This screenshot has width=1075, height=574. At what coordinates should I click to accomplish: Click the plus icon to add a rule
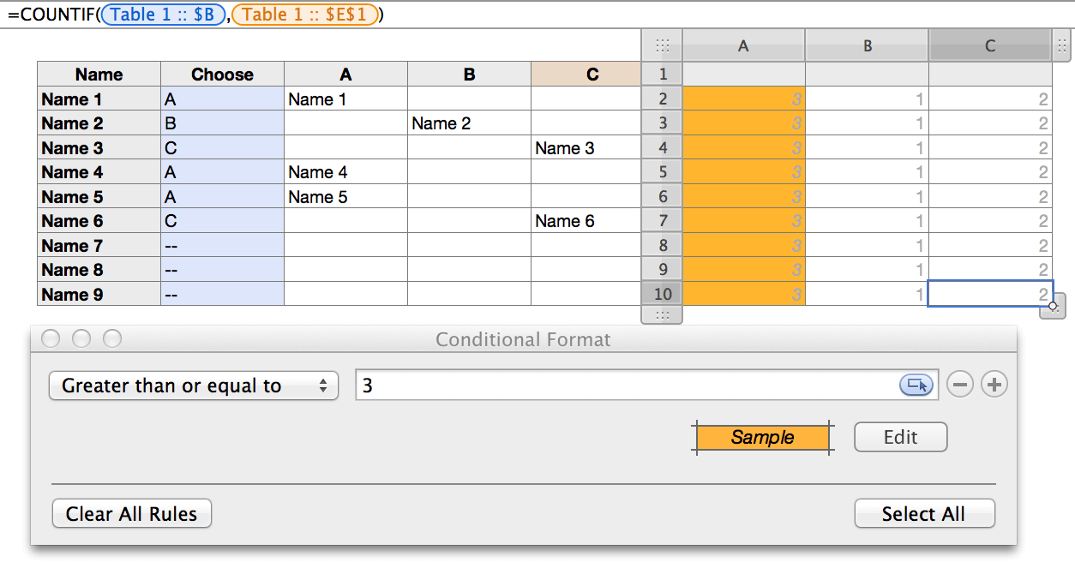[x=994, y=384]
